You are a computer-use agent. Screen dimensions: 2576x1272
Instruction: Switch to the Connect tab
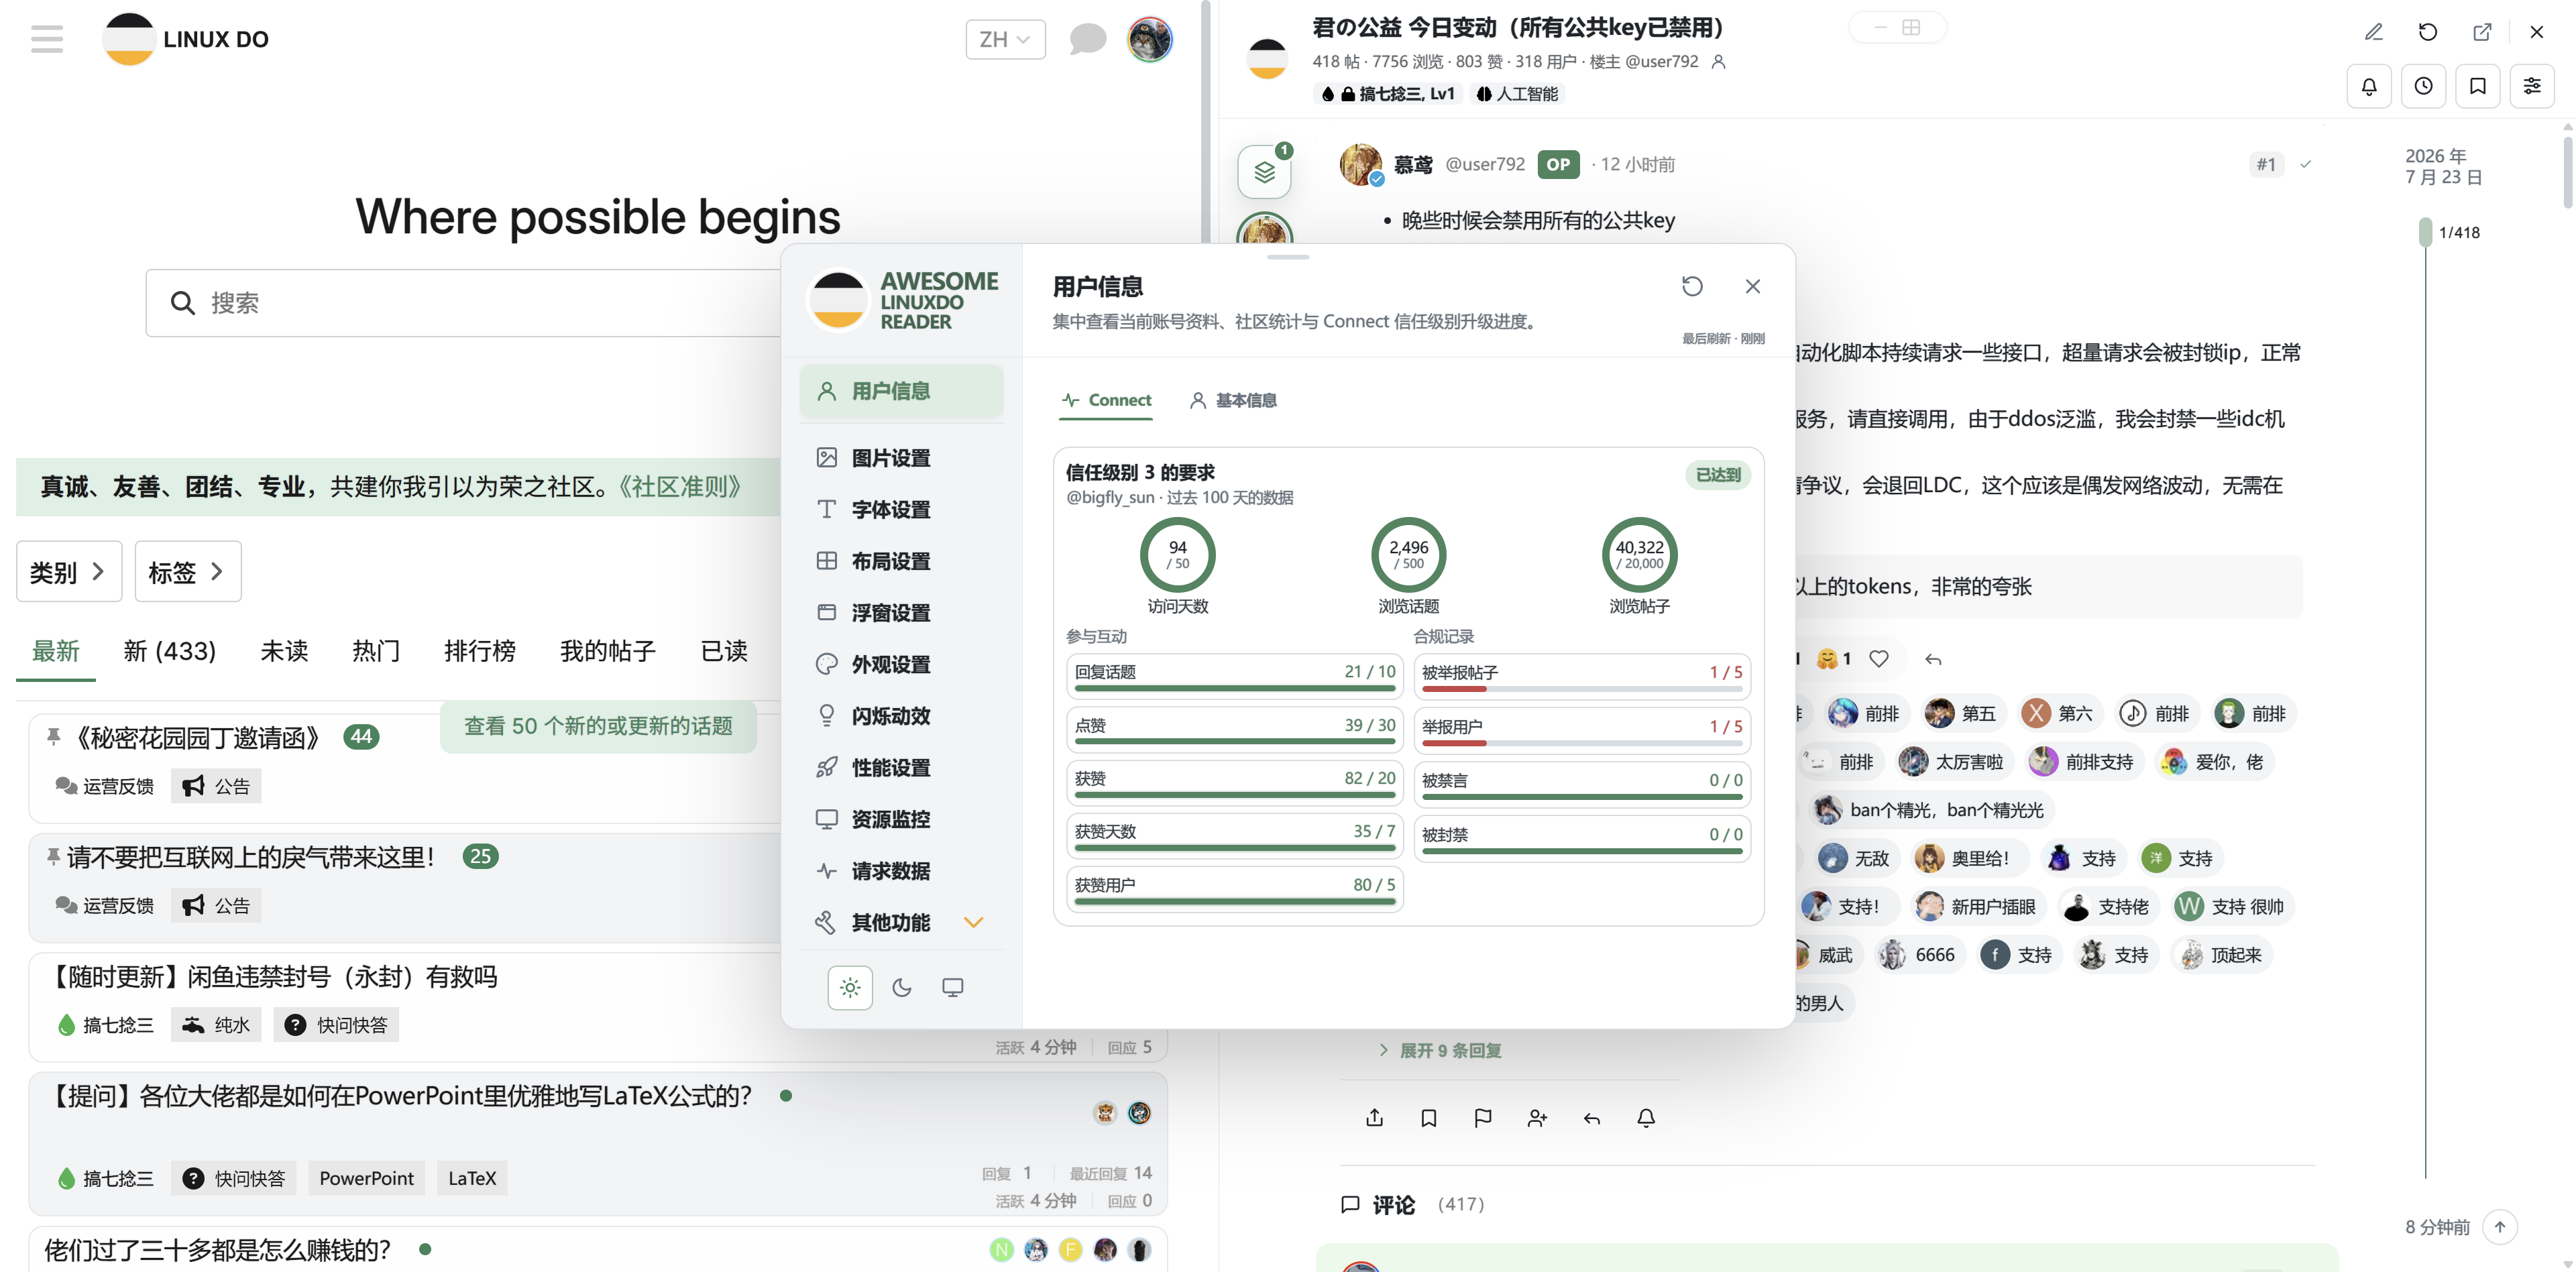point(1106,400)
